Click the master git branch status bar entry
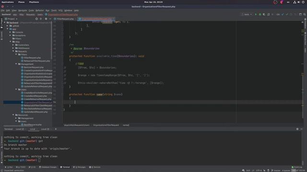This screenshot has height=172, width=307. click(x=276, y=171)
